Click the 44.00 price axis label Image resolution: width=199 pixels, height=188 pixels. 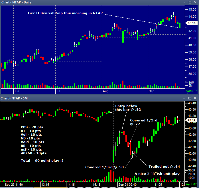(x=192, y=17)
